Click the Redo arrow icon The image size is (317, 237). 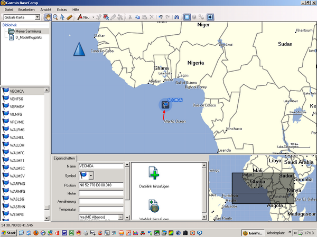[167, 17]
